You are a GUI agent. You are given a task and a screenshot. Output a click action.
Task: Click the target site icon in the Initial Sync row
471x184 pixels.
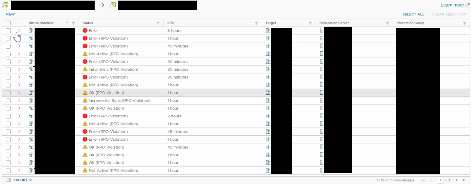pyautogui.click(x=268, y=69)
